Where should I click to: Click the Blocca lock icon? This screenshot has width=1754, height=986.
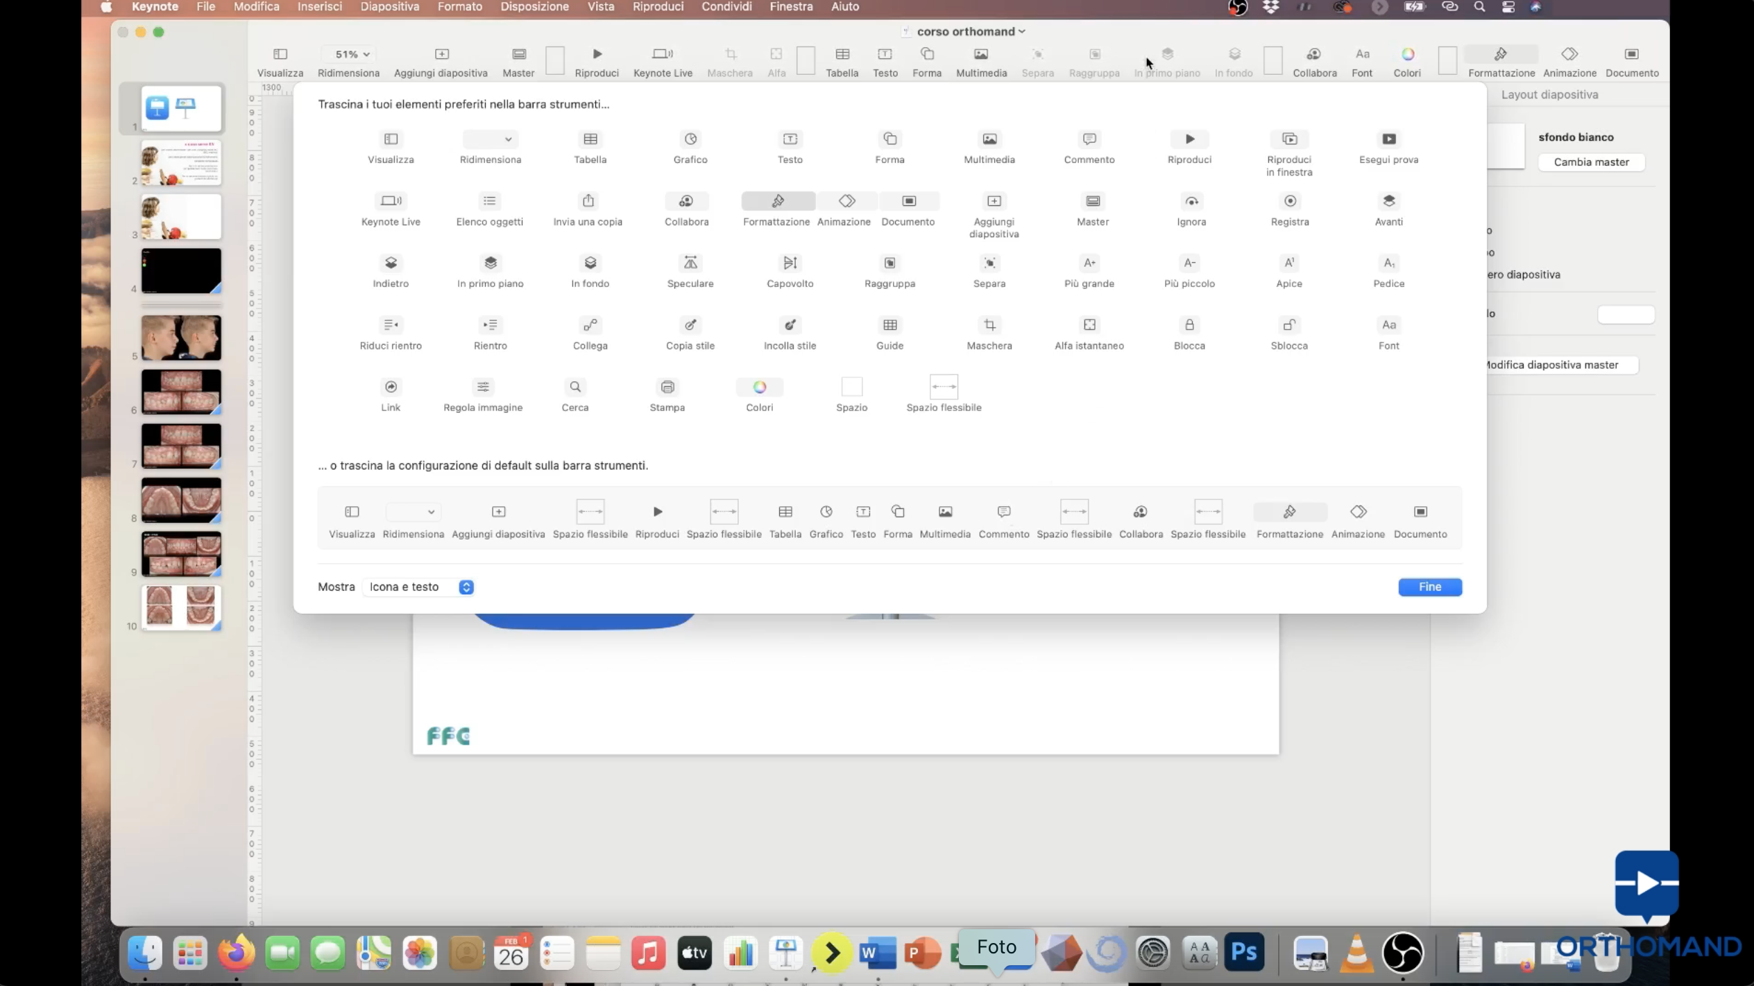point(1189,325)
